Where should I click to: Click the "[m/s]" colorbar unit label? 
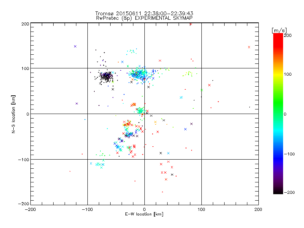279,30
